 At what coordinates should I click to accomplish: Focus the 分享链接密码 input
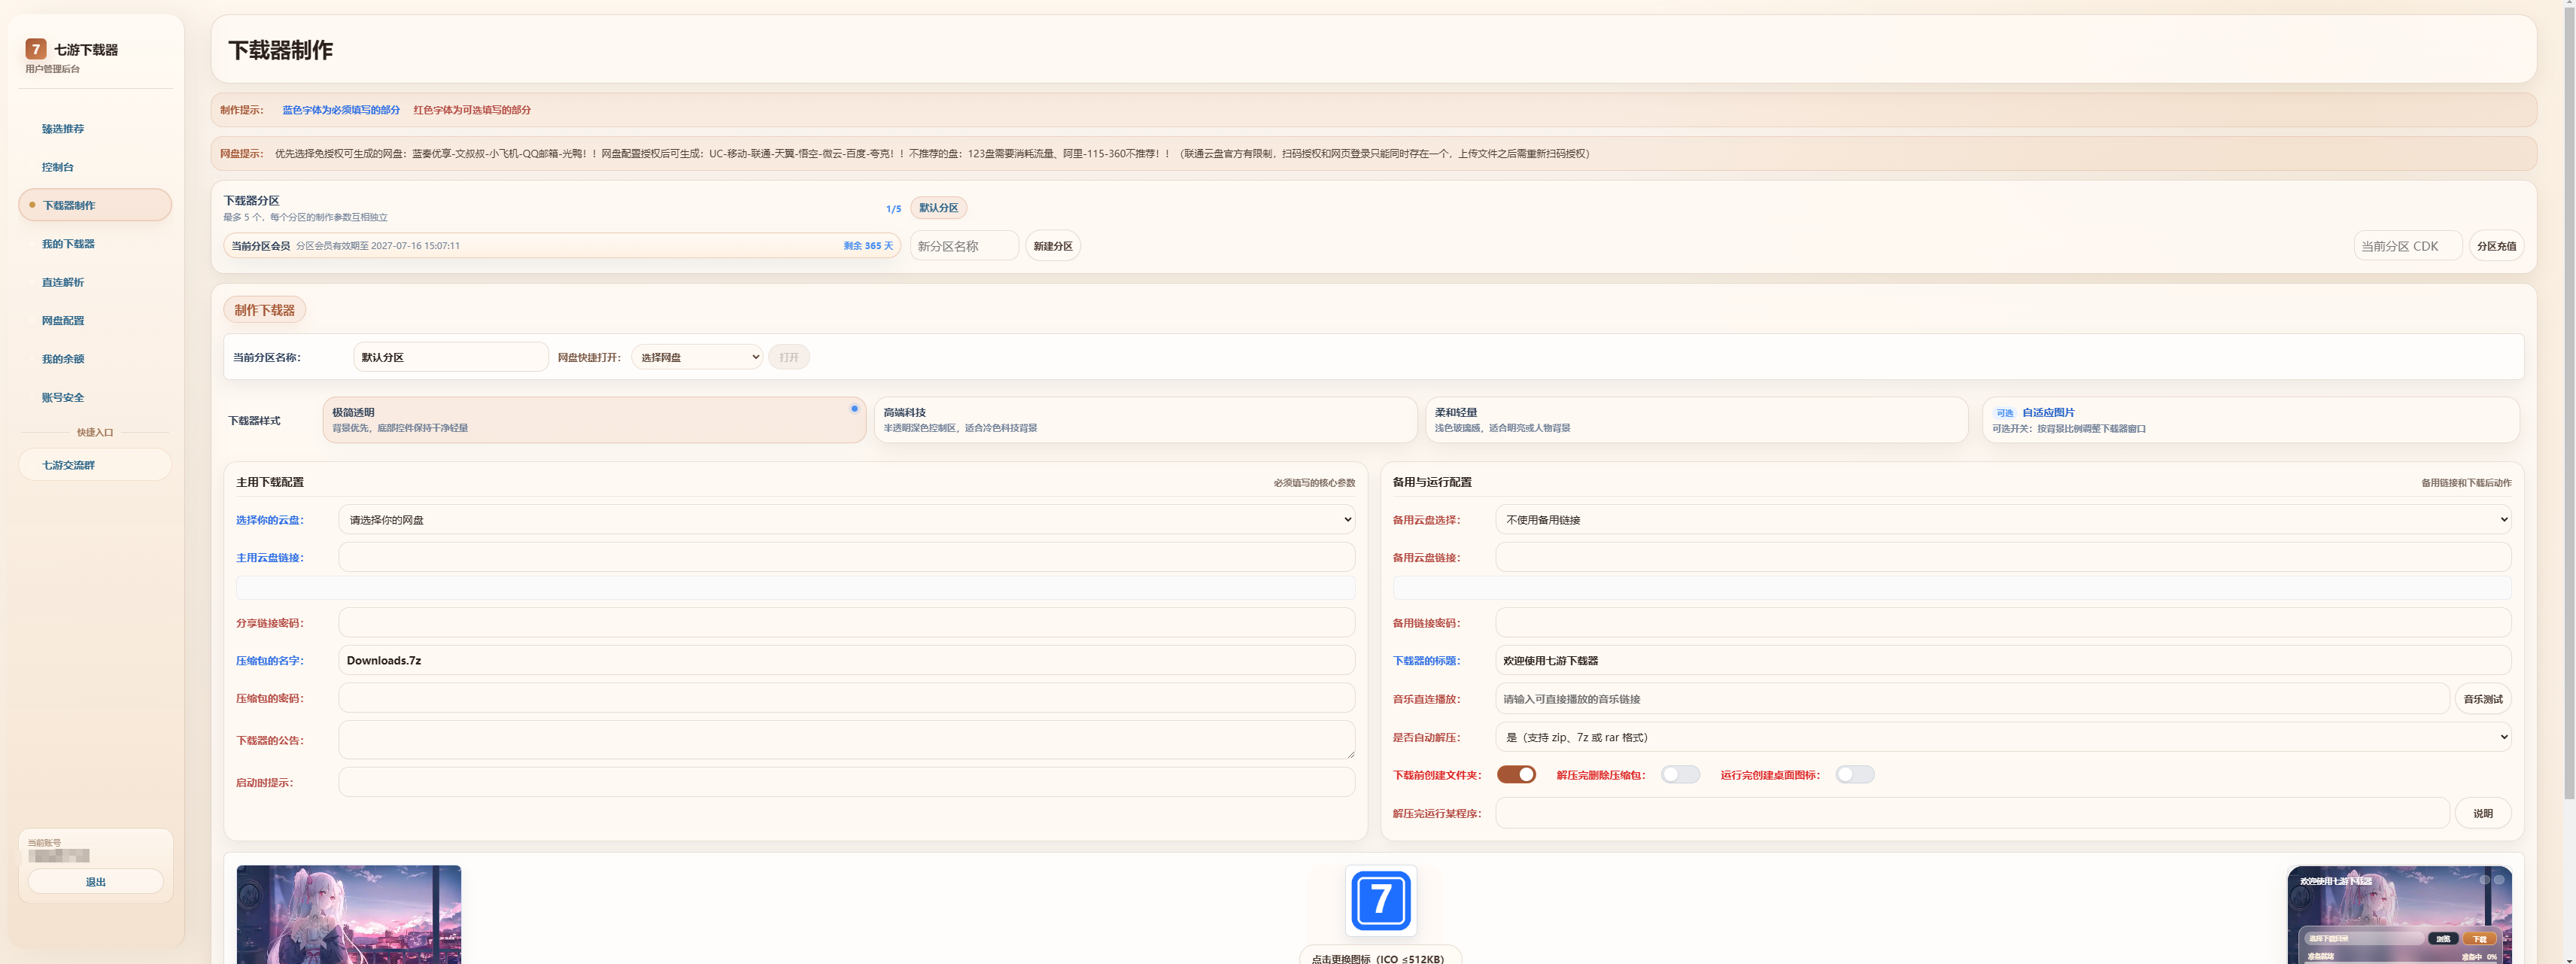tap(847, 622)
